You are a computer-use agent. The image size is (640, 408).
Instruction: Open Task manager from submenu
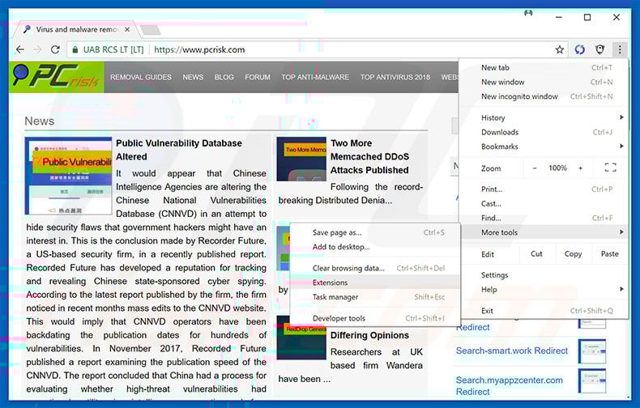[x=375, y=297]
